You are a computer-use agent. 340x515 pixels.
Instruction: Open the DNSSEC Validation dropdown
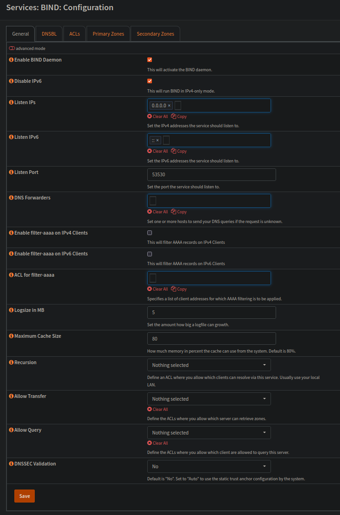click(x=209, y=466)
